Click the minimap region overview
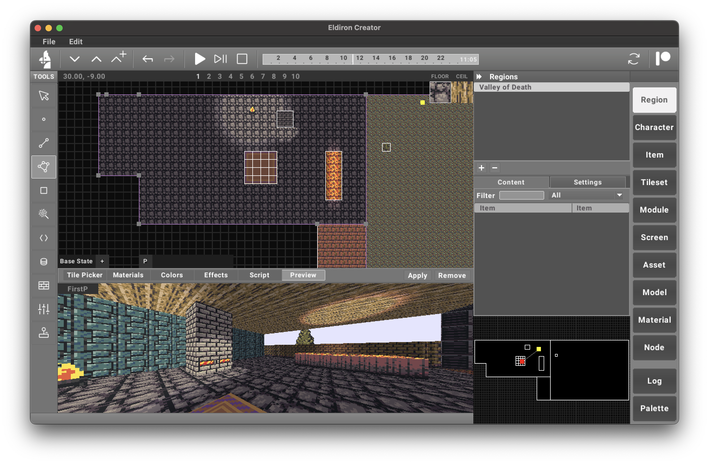The height and width of the screenshot is (464, 709). [551, 370]
